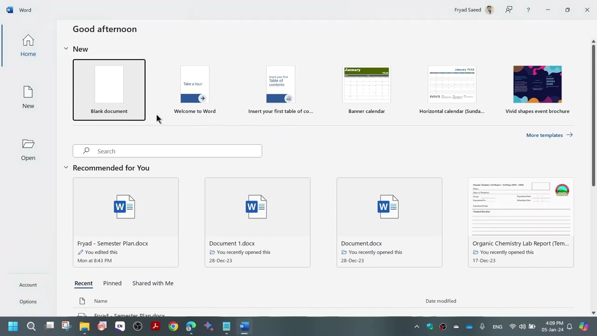Click the Wi-Fi network tray icon
The height and width of the screenshot is (336, 597).
(x=513, y=327)
